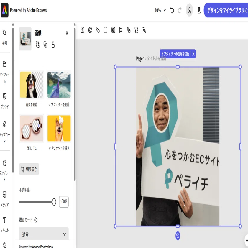Click the rounded square icon in toolbar
Image resolution: width=248 pixels, height=248 pixels.
click(106, 30)
